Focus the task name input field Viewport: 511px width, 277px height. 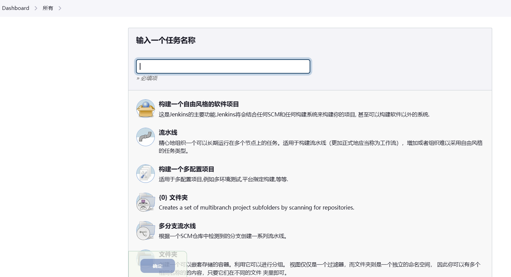coord(223,66)
